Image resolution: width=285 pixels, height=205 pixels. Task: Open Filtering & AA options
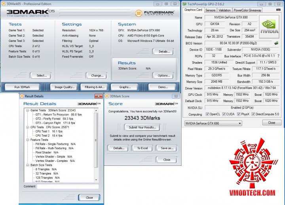(x=95, y=87)
